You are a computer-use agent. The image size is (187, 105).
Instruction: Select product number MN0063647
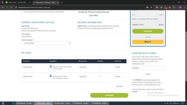tap(28, 67)
